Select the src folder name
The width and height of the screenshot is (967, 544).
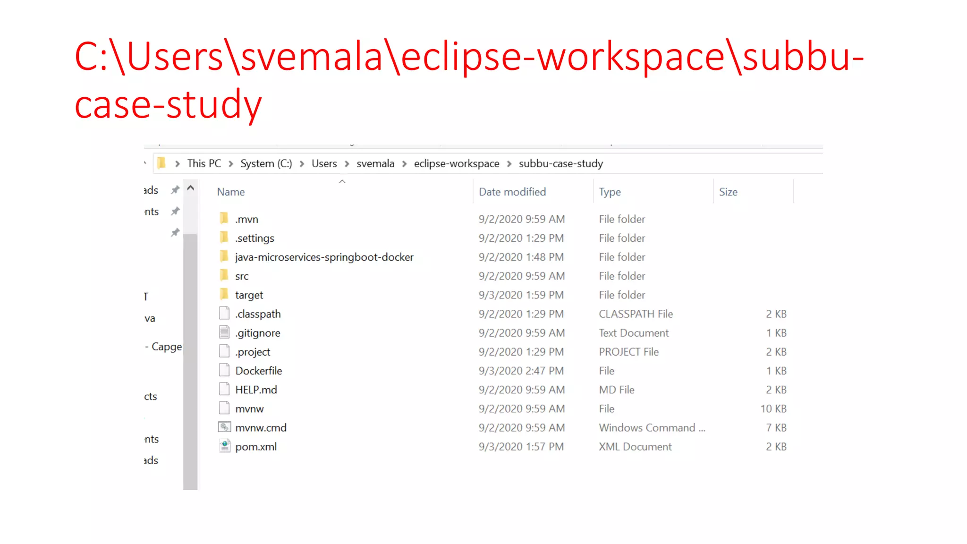point(242,276)
